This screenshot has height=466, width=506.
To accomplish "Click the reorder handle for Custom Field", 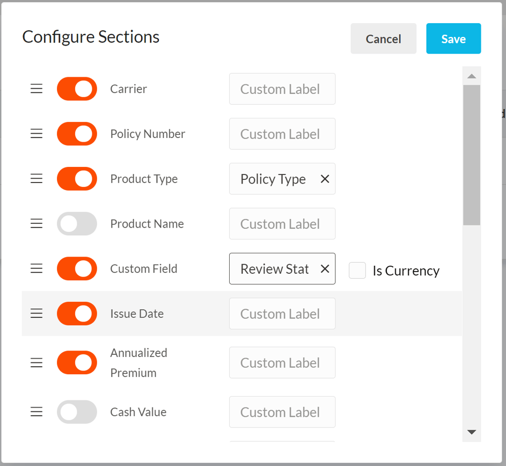I will point(36,268).
